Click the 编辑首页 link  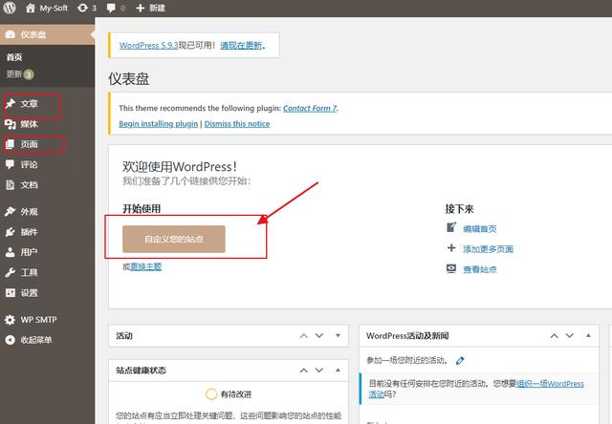point(480,229)
